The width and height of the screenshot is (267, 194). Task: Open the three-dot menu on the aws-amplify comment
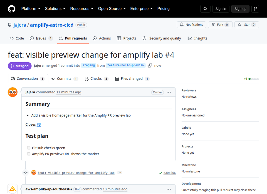coord(169,189)
